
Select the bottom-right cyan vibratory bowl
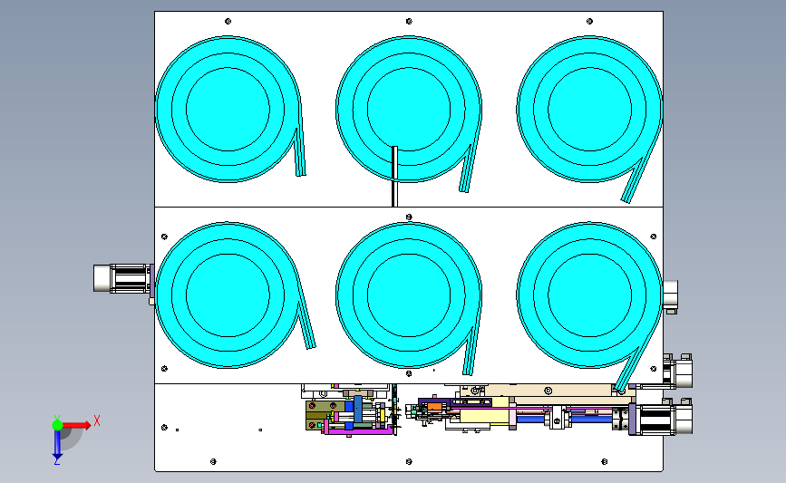589,295
